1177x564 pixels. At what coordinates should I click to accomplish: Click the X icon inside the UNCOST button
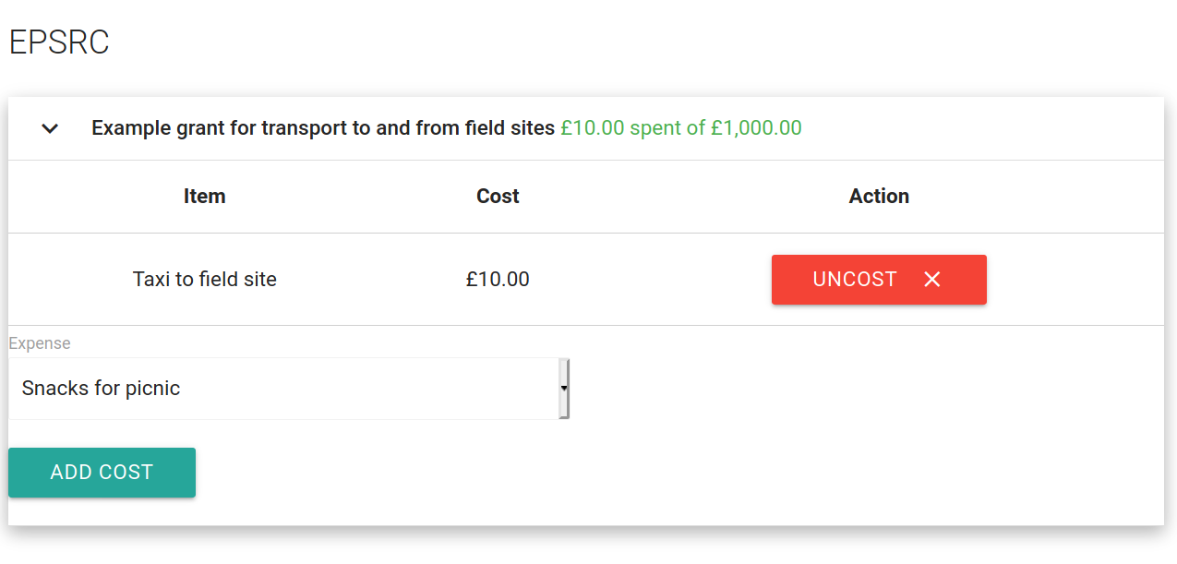[x=932, y=279]
